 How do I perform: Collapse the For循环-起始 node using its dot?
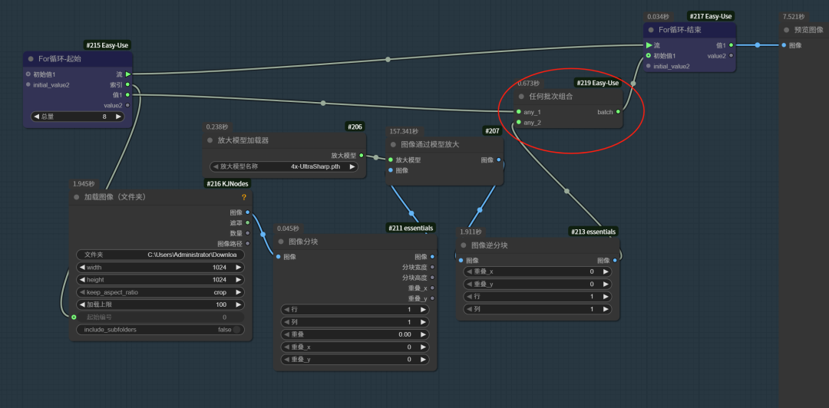click(x=31, y=58)
